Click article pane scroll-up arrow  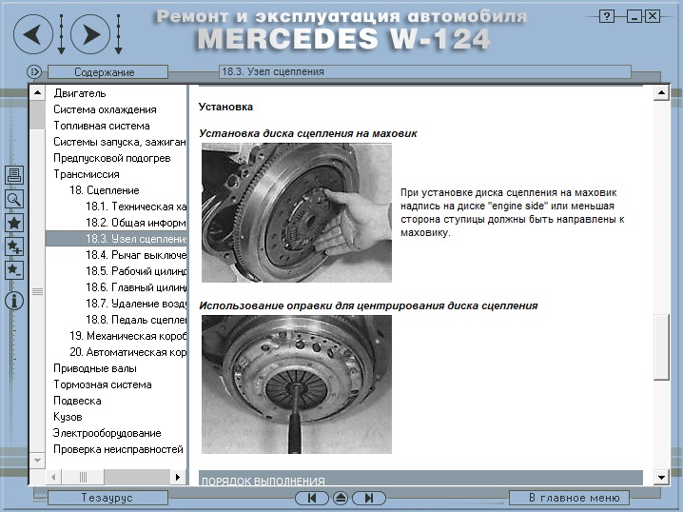662,92
